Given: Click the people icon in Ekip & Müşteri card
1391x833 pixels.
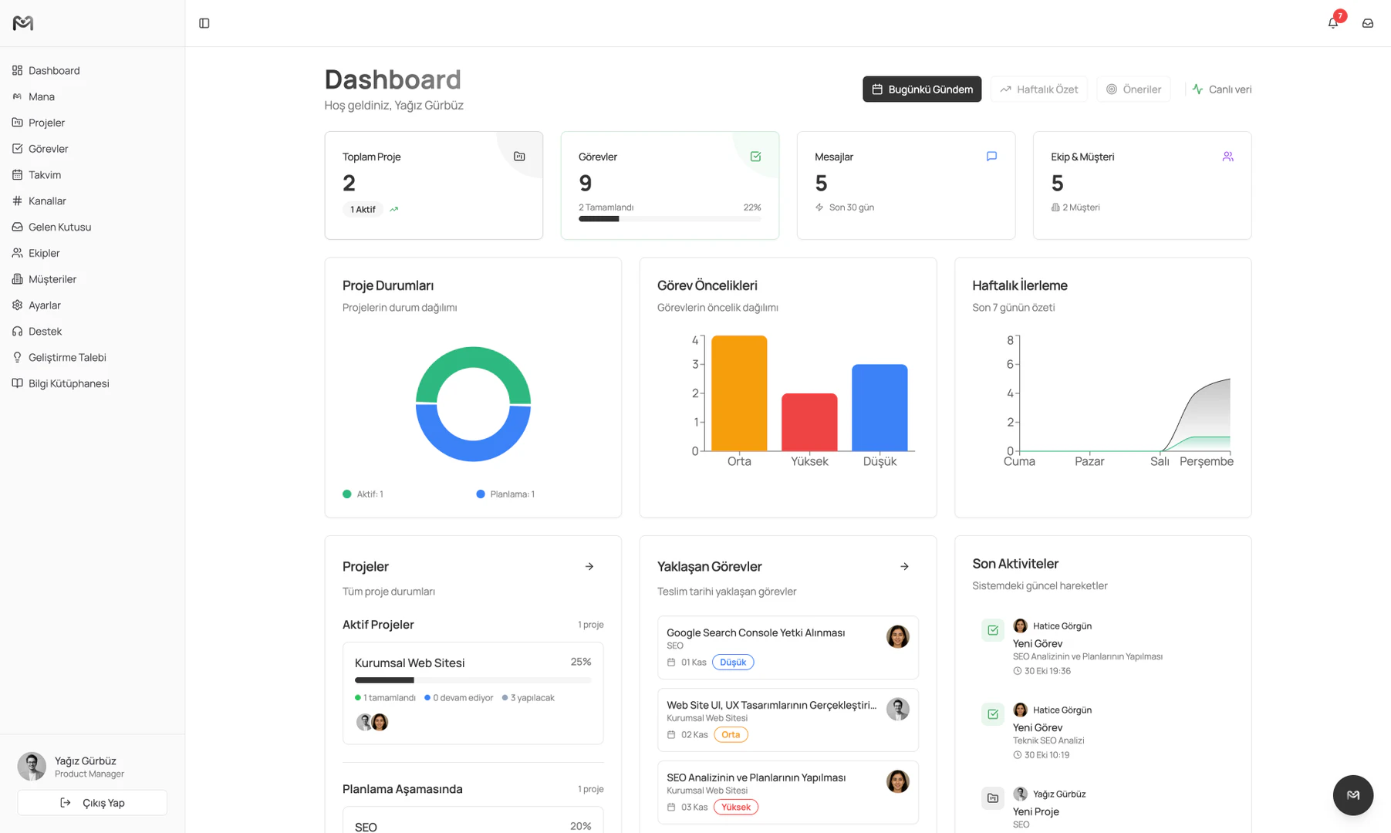Looking at the screenshot, I should click(1227, 157).
